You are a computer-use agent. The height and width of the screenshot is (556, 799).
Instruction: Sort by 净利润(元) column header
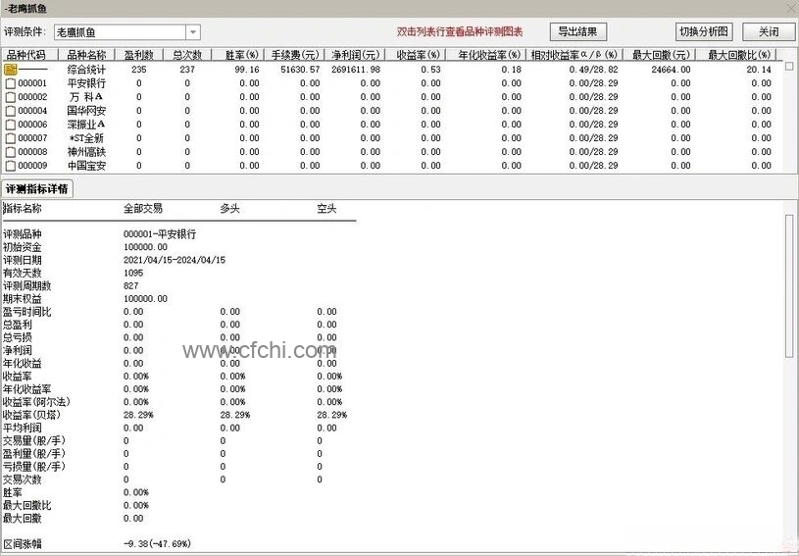click(x=355, y=55)
